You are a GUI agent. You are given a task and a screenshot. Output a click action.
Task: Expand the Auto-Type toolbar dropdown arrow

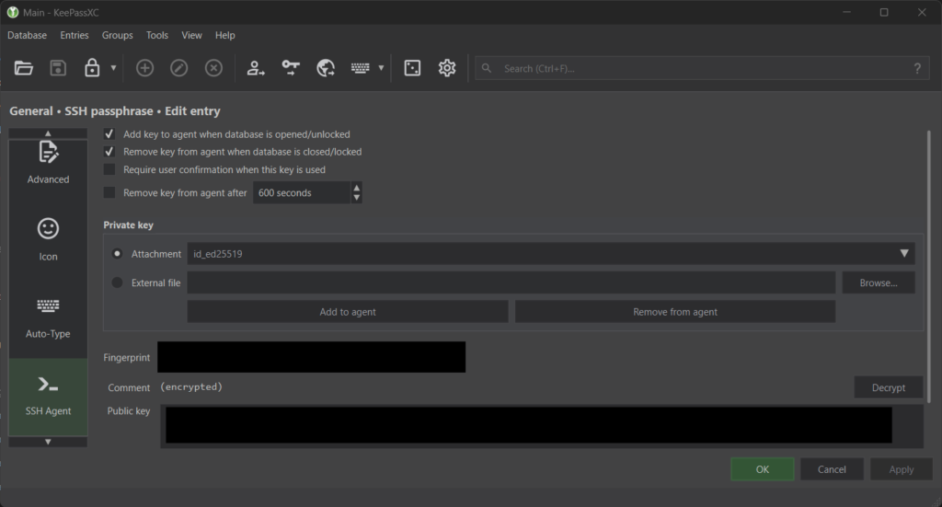381,68
